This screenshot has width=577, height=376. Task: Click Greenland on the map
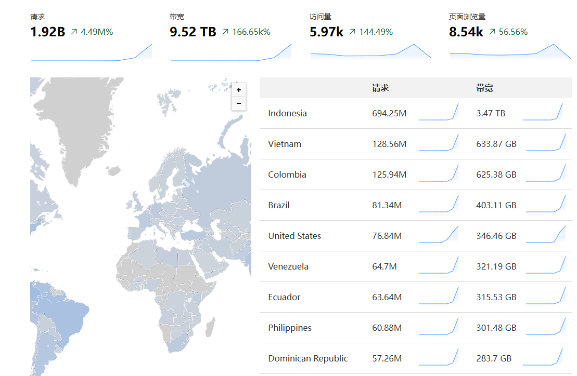[x=78, y=125]
